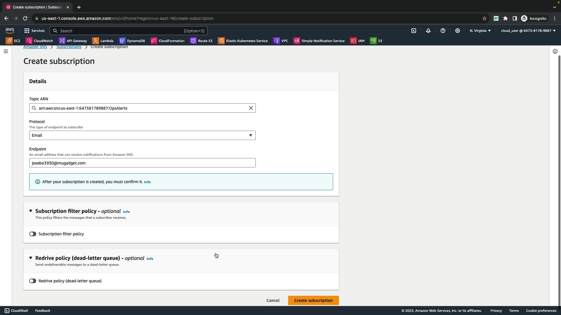Open the Lambda shortcut in favorites bar
Image resolution: width=561 pixels, height=315 pixels.
point(103,41)
